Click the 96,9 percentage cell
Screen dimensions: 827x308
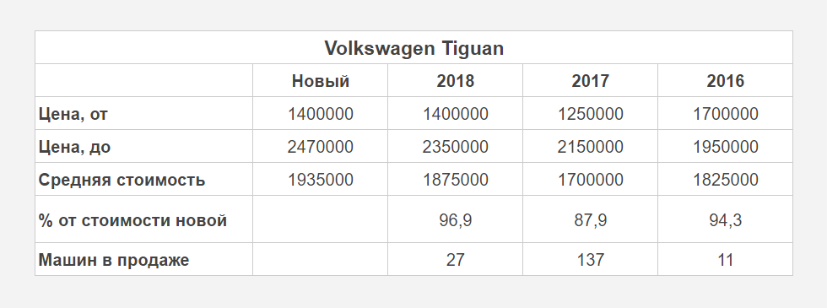[x=455, y=220]
